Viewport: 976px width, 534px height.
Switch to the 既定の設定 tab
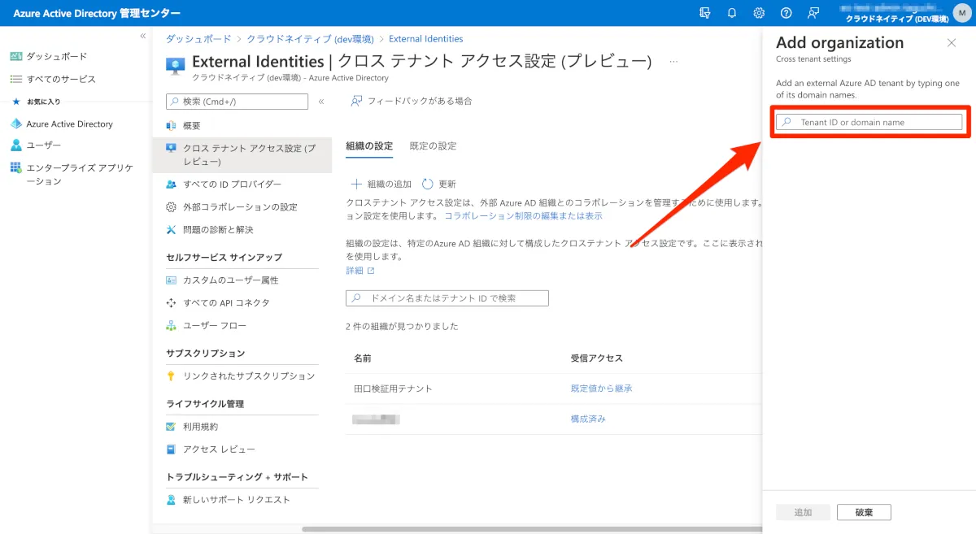(x=433, y=146)
